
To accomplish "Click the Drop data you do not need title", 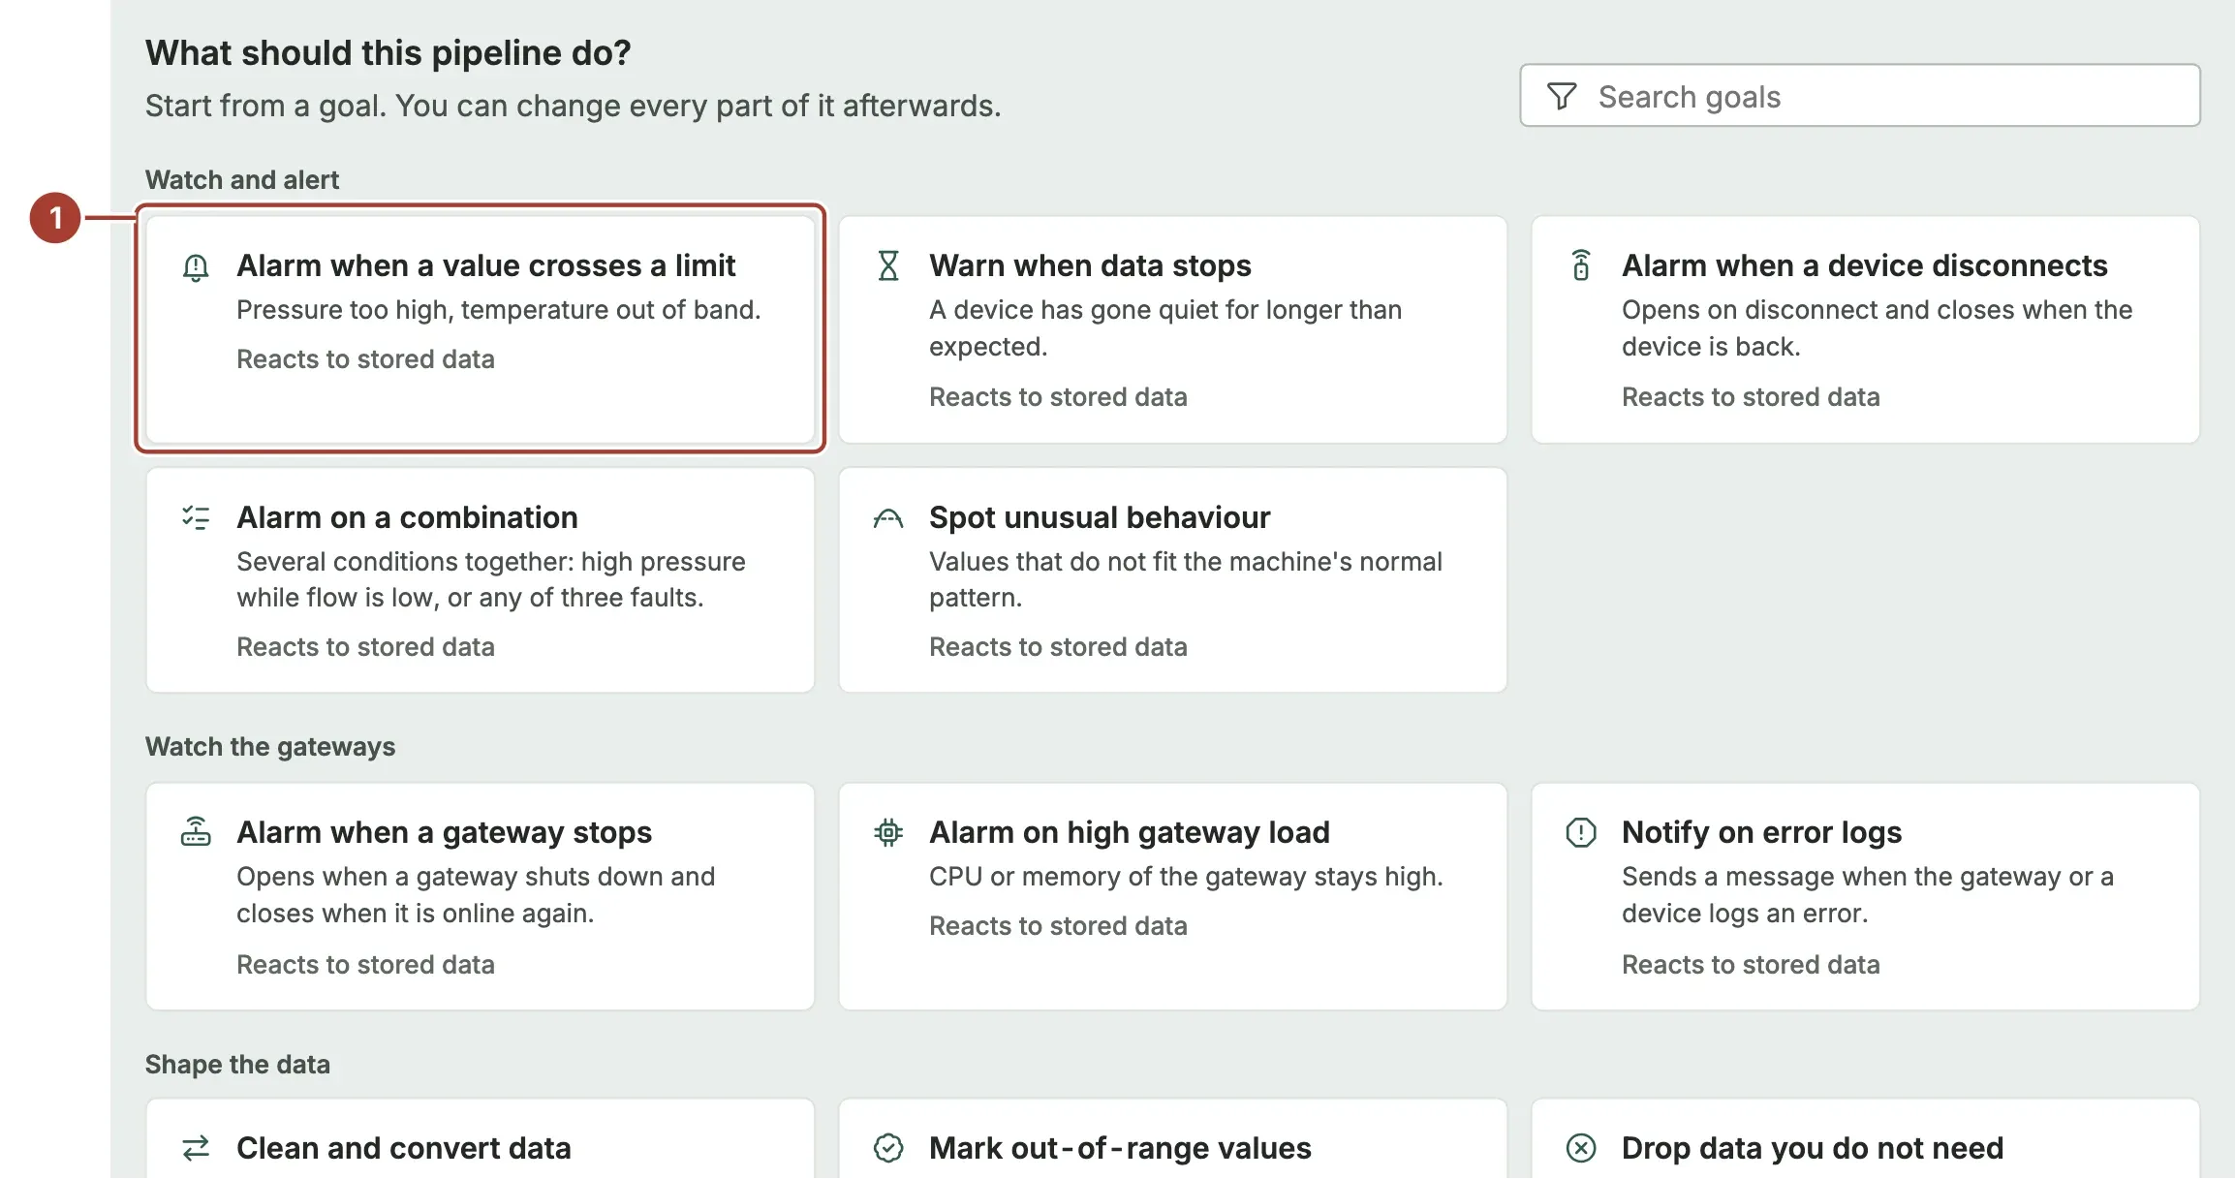I will pyautogui.click(x=1813, y=1148).
